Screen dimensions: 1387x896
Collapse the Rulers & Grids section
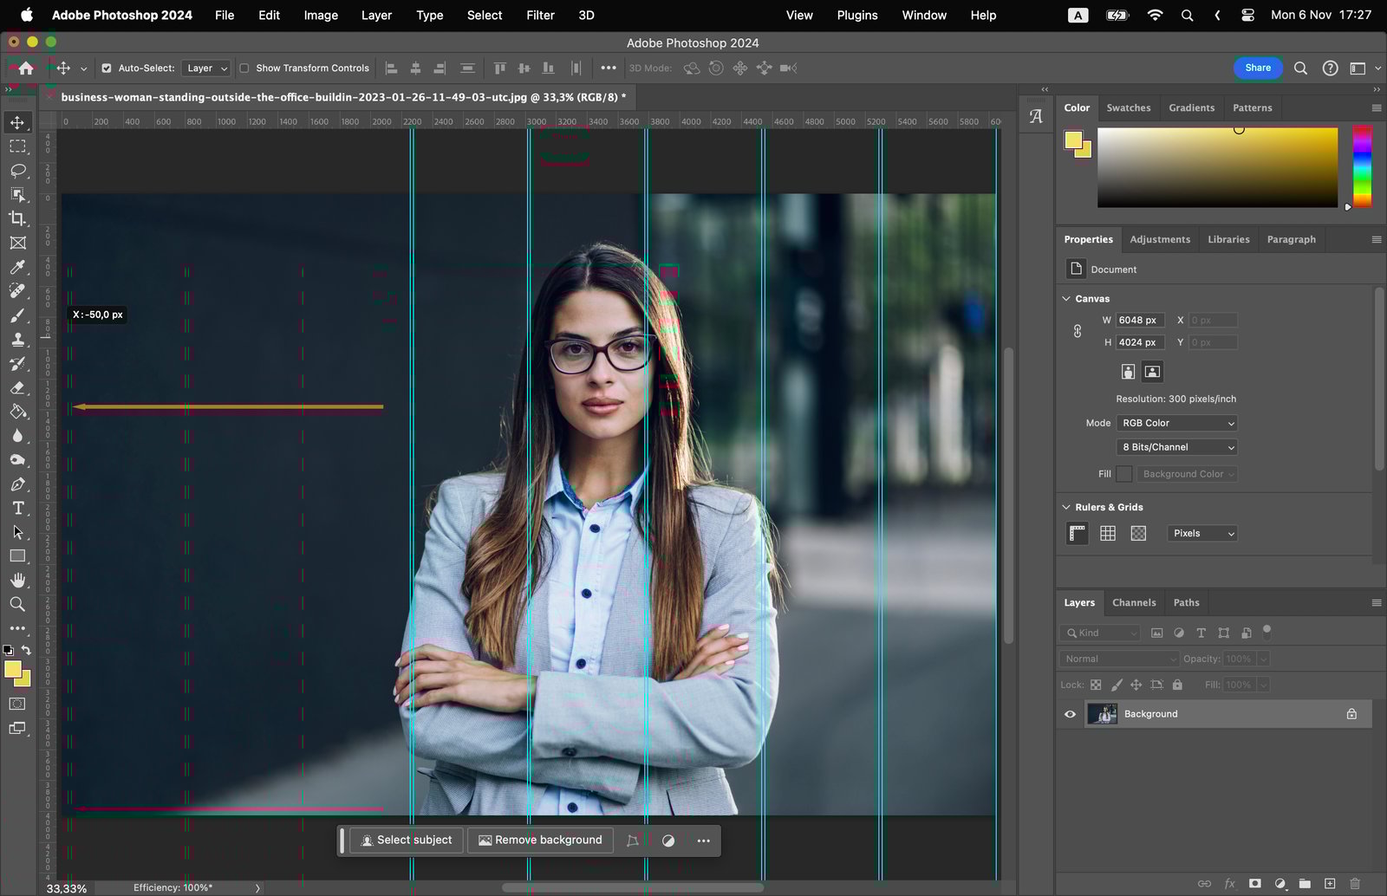[x=1066, y=507]
